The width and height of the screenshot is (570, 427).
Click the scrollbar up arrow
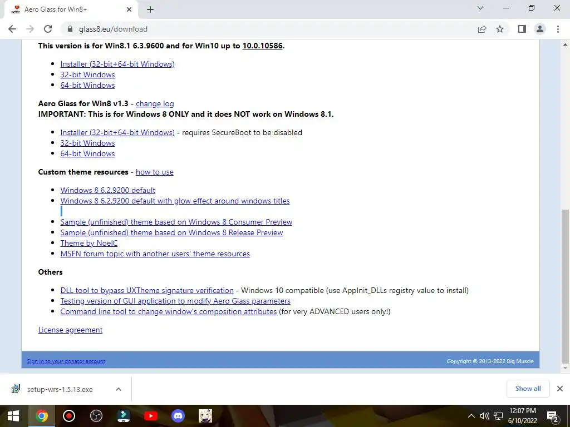(565, 44)
